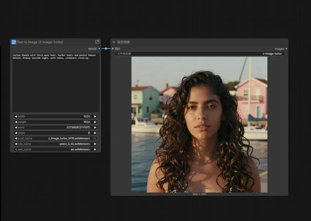311x221 pixels.
Task: Click into the prompt text area
Action: (56, 82)
